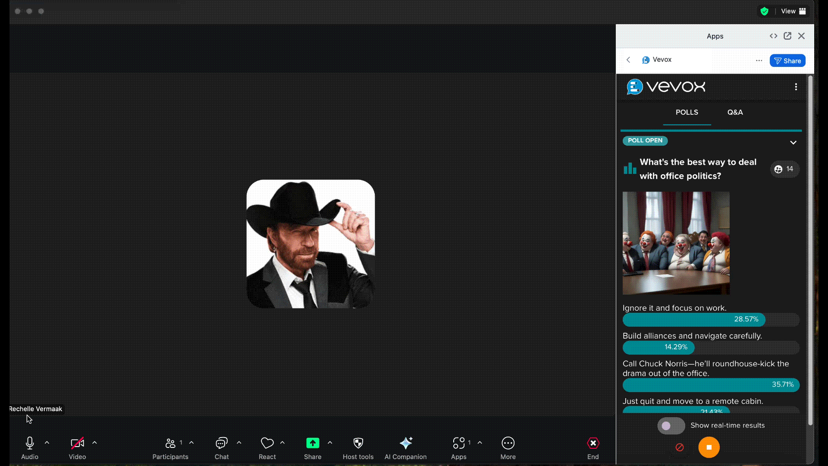Click the green encryption shield icon
Viewport: 828px width, 466px height.
(765, 12)
